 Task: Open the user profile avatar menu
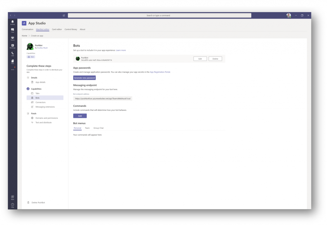pos(289,15)
